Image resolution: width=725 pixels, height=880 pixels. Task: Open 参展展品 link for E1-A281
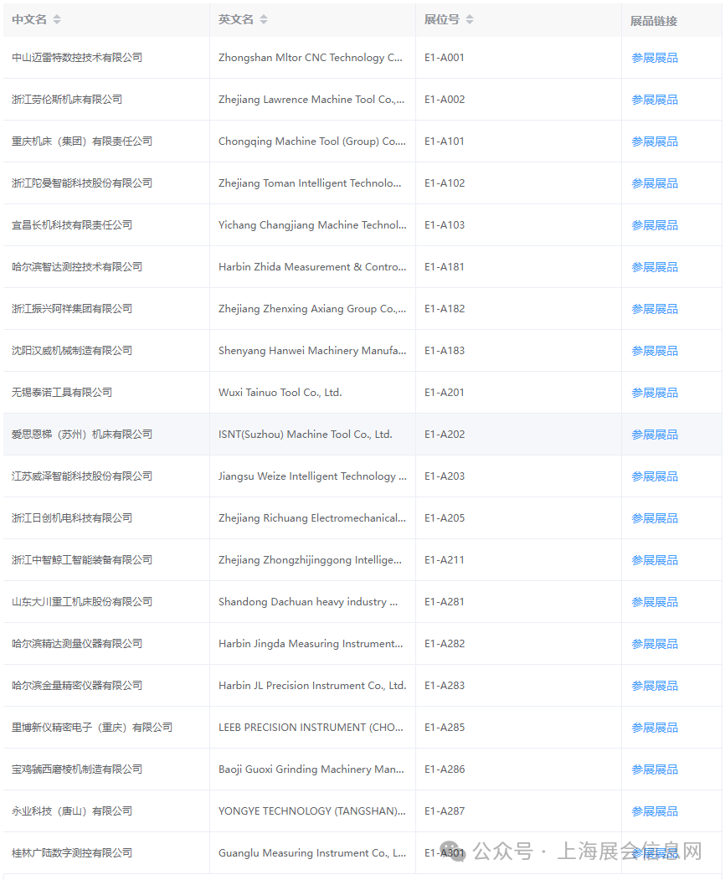[655, 602]
